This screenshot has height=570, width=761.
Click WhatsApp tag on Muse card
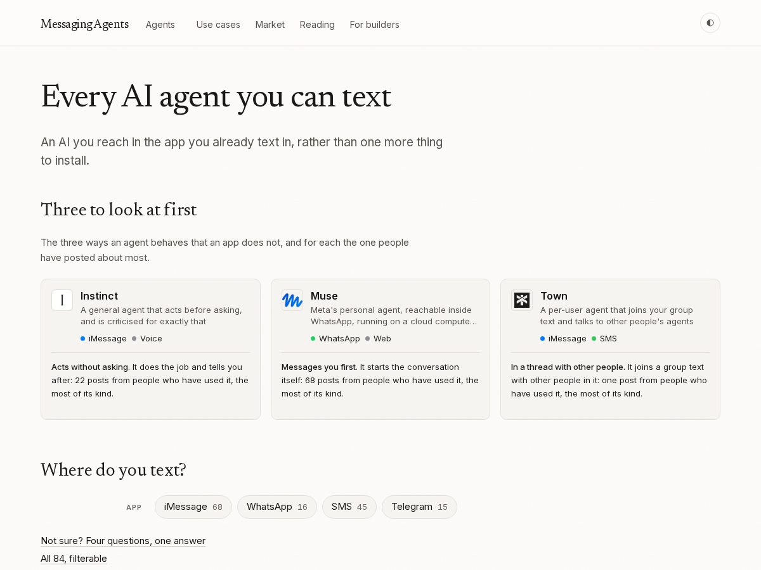click(x=335, y=338)
